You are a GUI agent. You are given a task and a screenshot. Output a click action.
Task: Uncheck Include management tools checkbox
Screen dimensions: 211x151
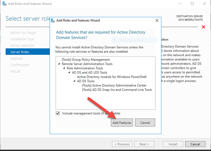[x=58, y=113]
